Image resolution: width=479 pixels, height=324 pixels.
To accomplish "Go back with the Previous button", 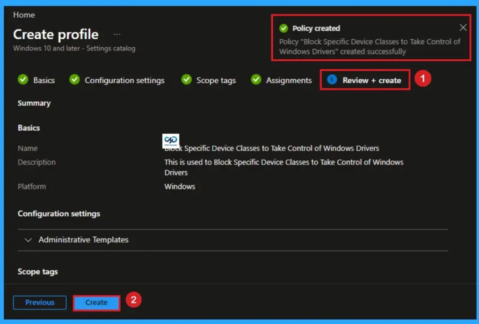I will coord(40,303).
